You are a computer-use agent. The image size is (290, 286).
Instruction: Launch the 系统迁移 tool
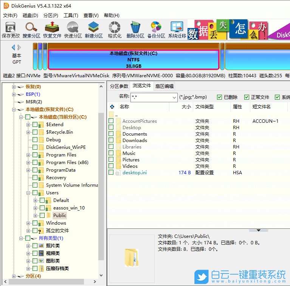(x=177, y=30)
